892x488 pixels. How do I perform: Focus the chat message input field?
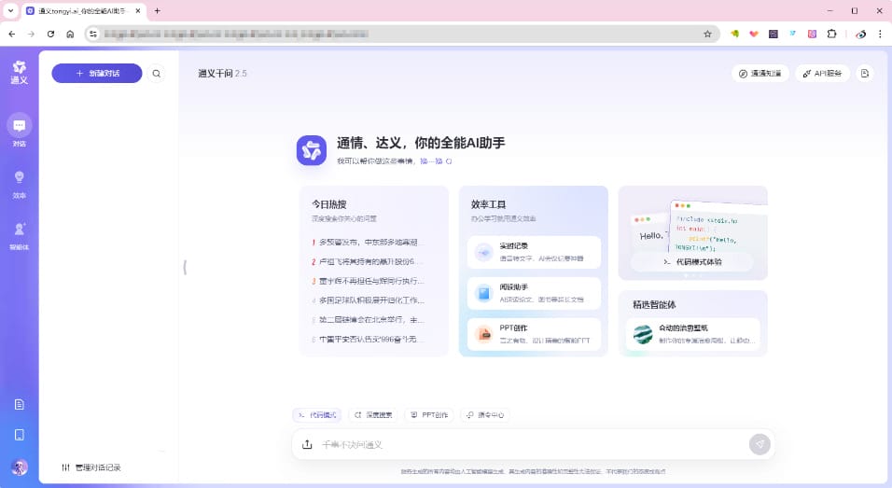pos(532,444)
